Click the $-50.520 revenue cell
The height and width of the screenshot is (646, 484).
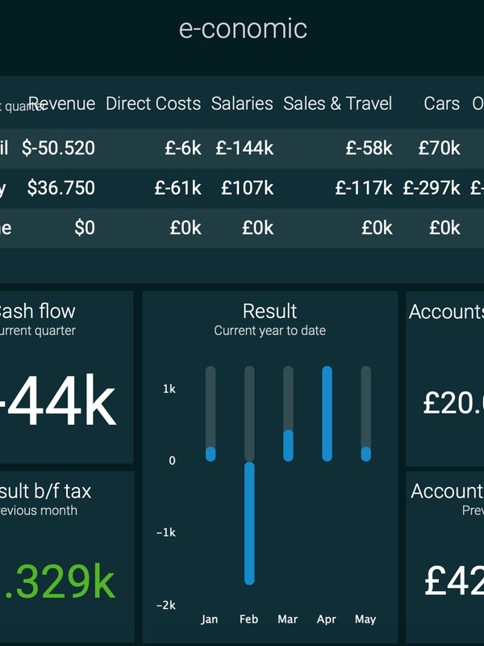(58, 148)
